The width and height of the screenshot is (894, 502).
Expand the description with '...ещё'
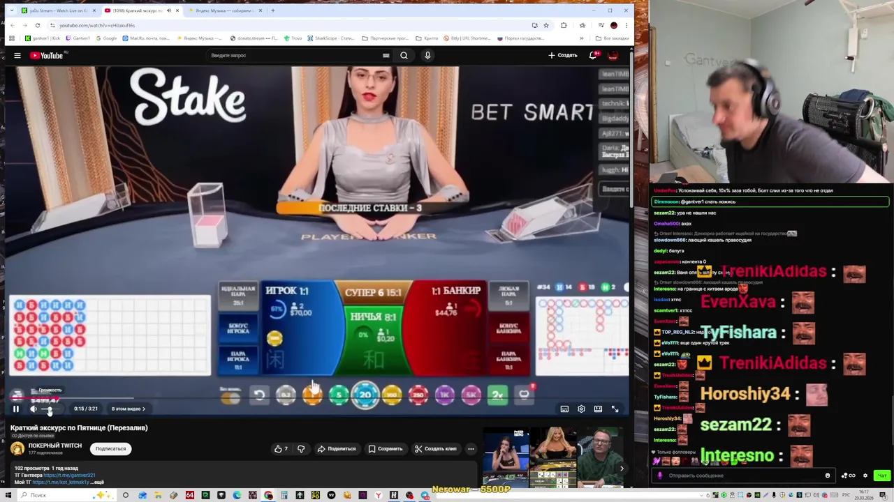point(97,482)
